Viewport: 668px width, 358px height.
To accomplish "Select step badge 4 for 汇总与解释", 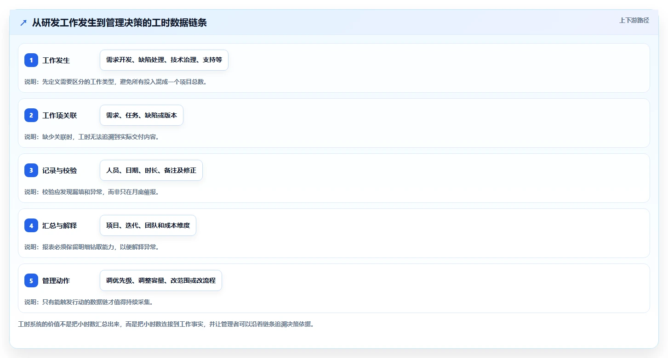I will click(31, 225).
